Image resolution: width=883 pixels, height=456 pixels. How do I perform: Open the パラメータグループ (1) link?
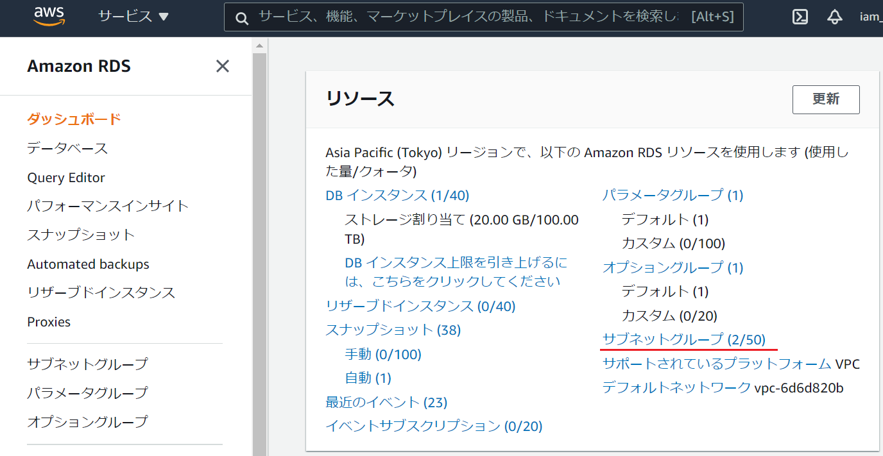tap(673, 195)
